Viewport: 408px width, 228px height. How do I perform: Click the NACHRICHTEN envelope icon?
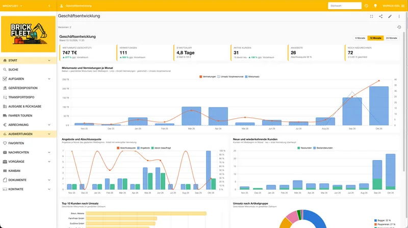(5, 153)
